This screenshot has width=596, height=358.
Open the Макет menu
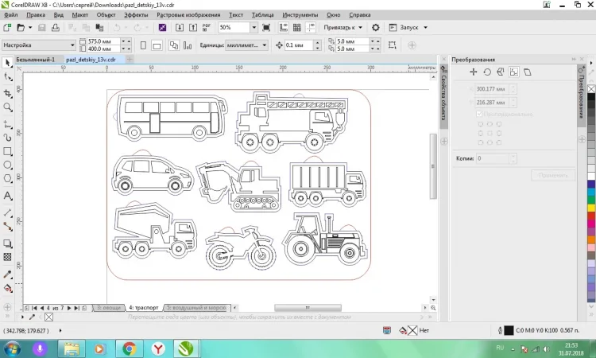click(79, 15)
